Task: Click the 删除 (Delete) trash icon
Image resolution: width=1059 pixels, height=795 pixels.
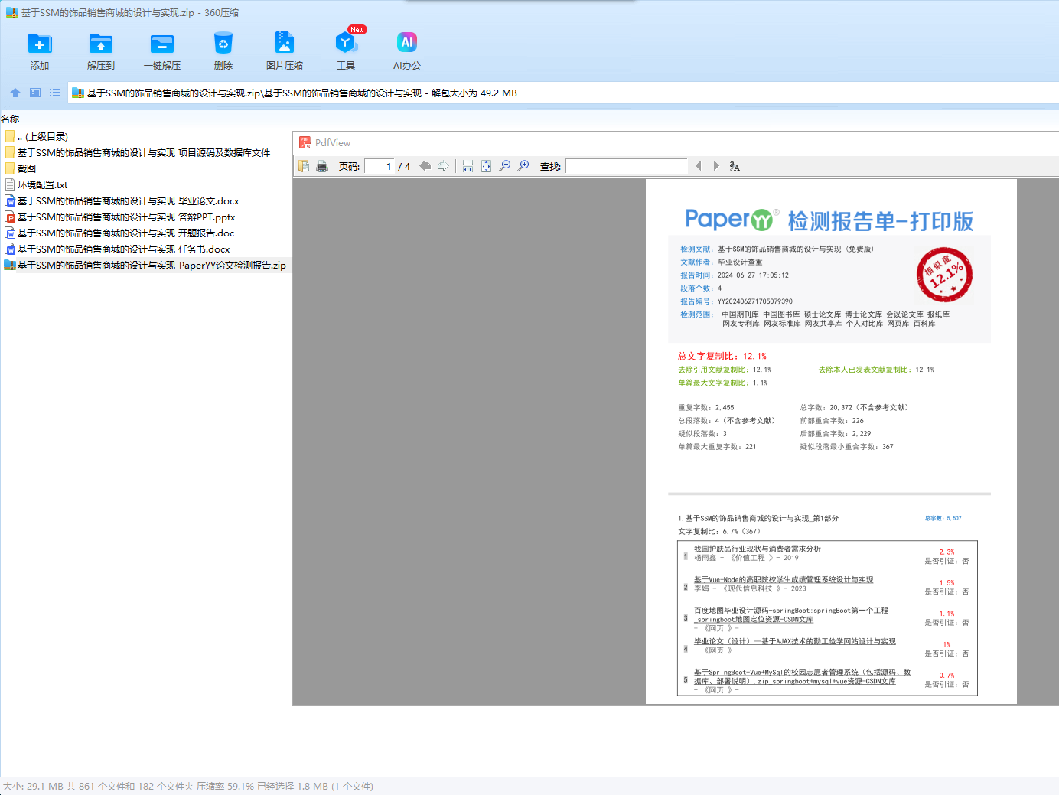Action: click(223, 44)
